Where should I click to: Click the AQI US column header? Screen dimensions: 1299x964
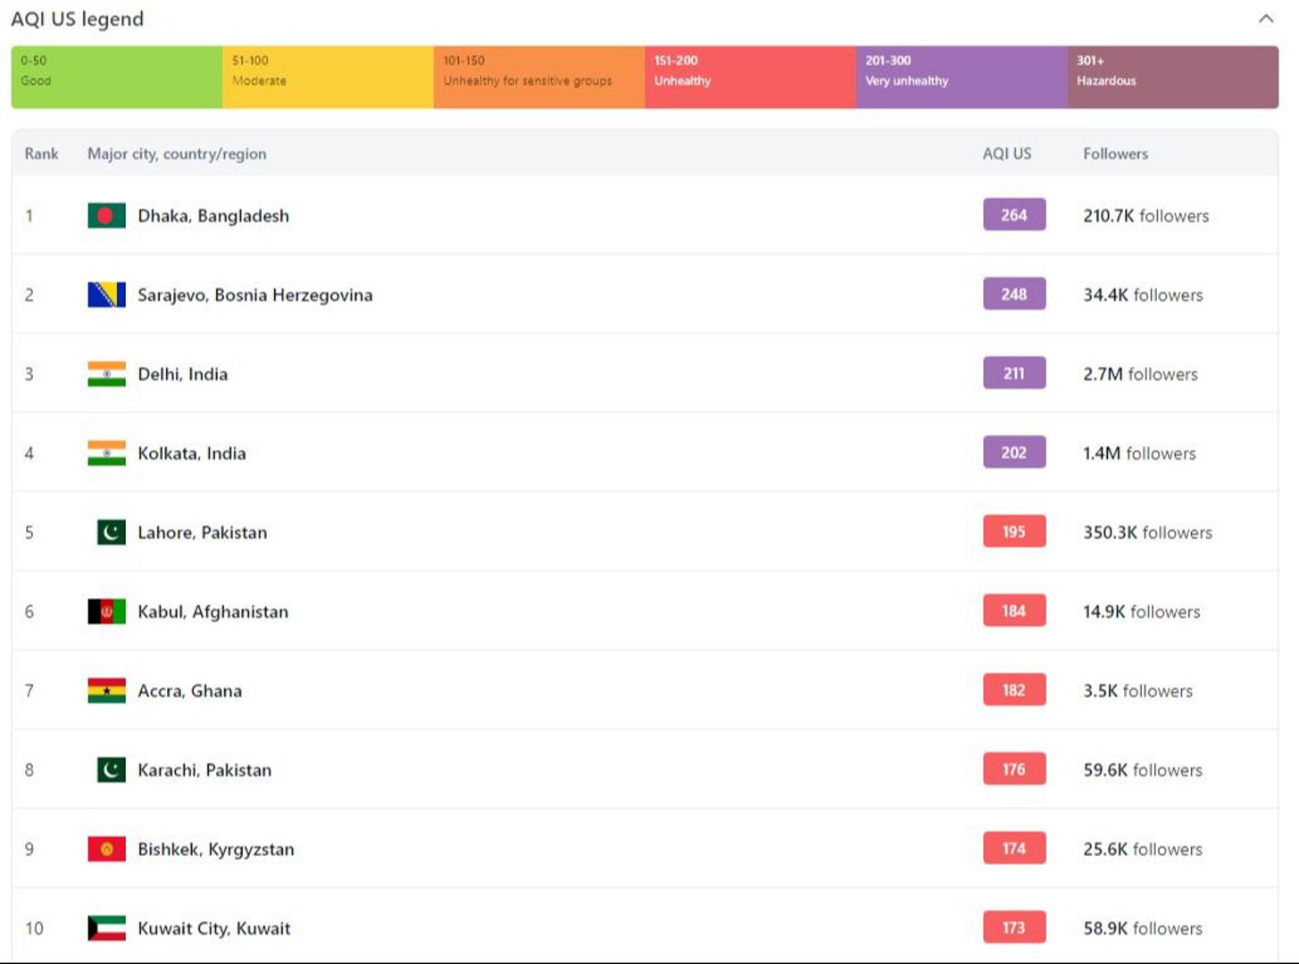(1006, 154)
